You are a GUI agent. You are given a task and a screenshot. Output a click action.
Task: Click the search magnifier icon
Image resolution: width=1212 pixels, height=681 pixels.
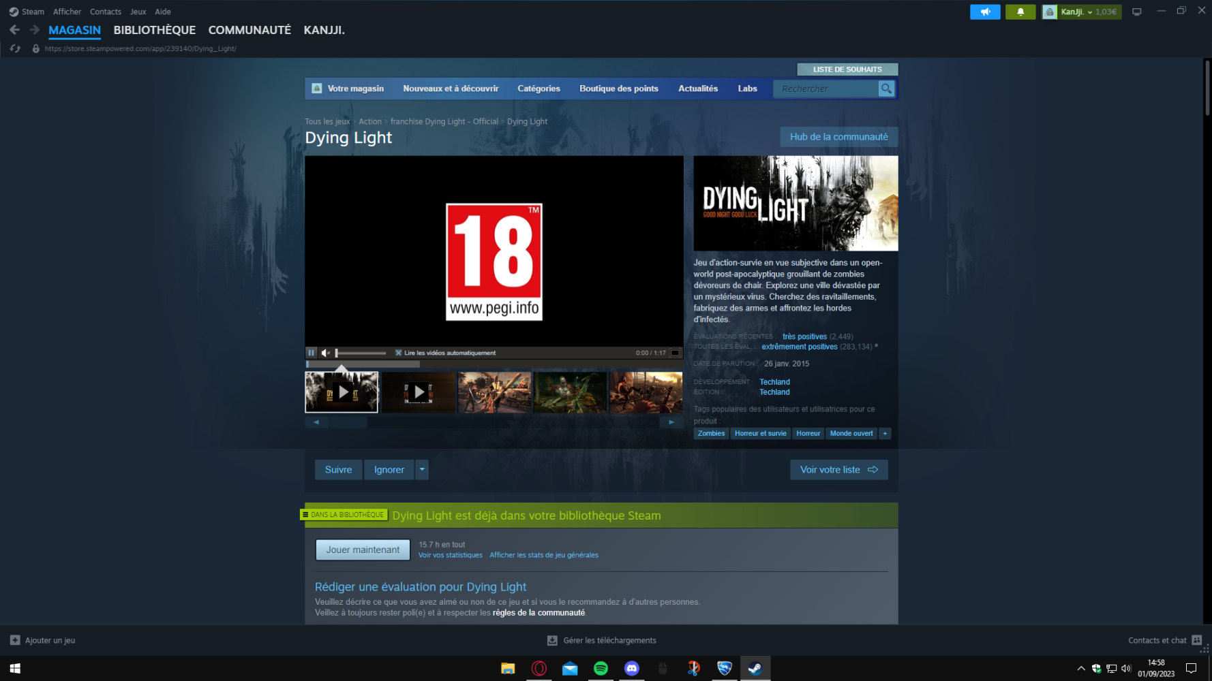(886, 89)
